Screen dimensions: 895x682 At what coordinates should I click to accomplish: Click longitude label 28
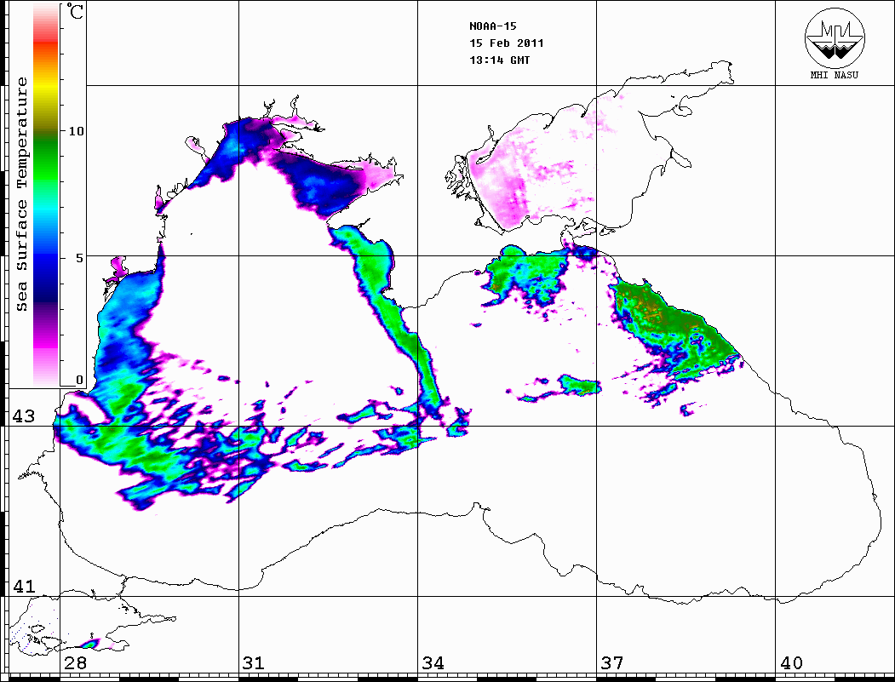point(75,663)
